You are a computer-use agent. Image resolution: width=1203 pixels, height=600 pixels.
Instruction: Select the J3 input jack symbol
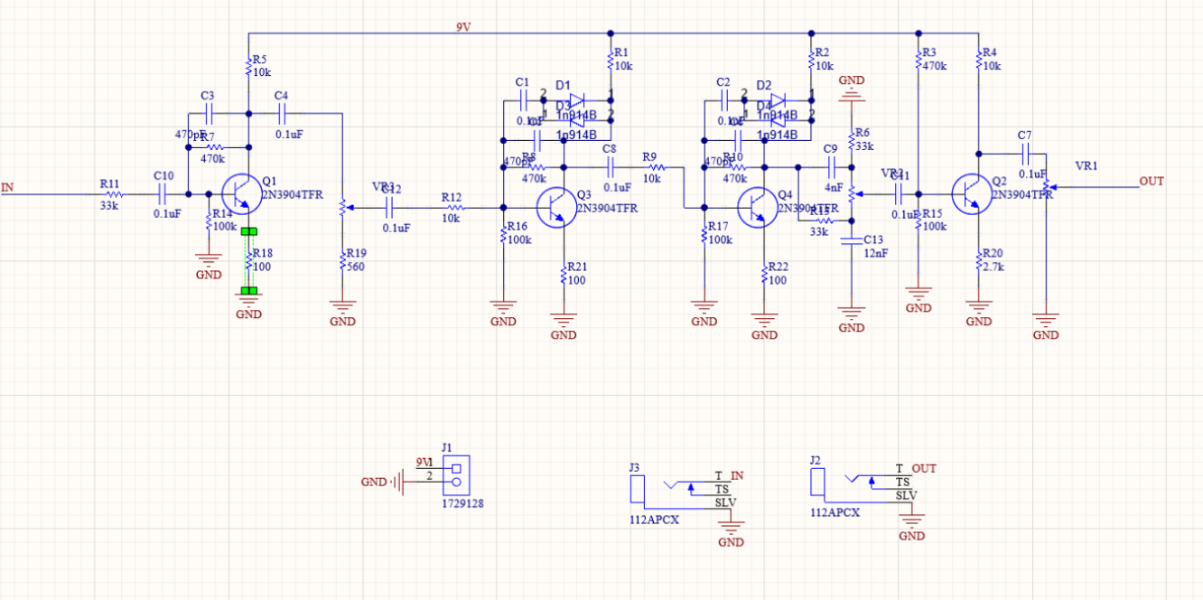[638, 489]
